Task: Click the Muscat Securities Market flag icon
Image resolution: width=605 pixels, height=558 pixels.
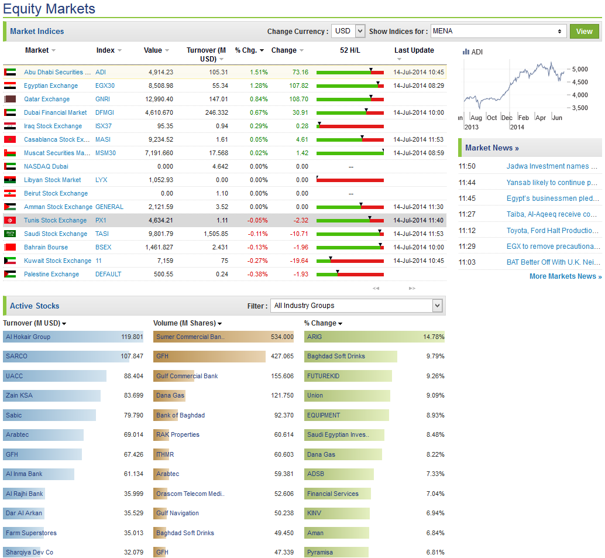Action: click(10, 153)
